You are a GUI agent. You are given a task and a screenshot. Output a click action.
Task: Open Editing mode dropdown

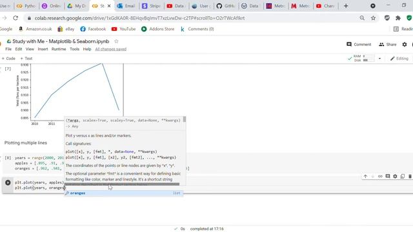click(399, 59)
